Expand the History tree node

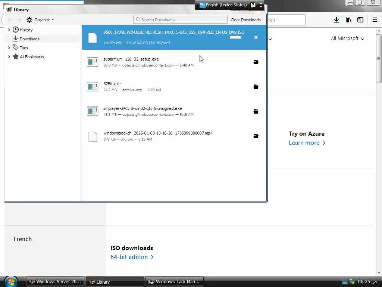point(9,30)
